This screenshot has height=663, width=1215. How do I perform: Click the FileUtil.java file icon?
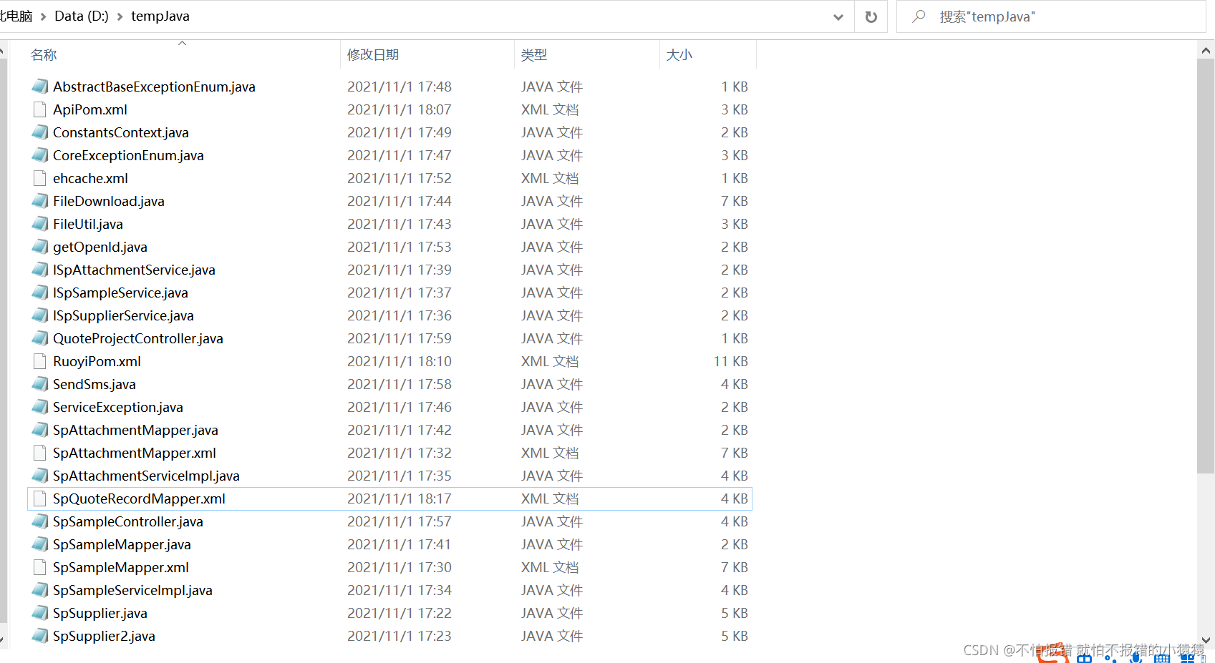40,224
